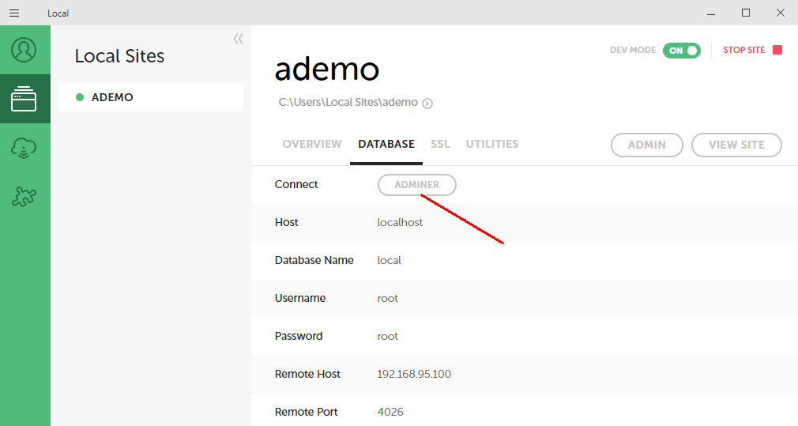
Task: Click the View Site button
Action: click(x=736, y=145)
